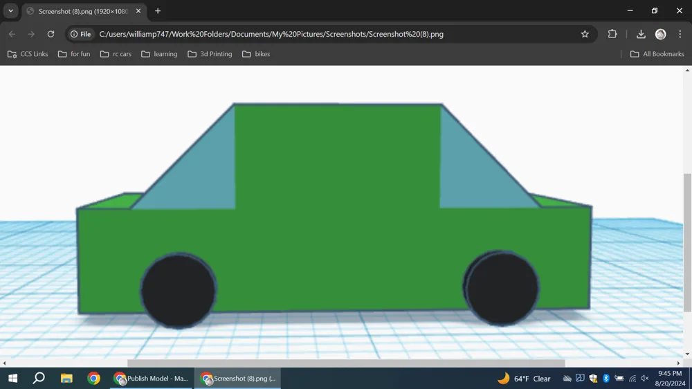Open the Chrome profile avatar
Image resolution: width=692 pixels, height=389 pixels.
pos(660,34)
